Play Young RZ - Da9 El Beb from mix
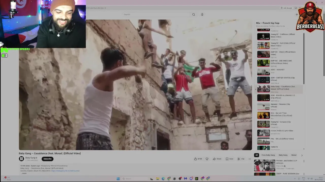The image size is (325, 182). pyautogui.click(x=279, y=45)
